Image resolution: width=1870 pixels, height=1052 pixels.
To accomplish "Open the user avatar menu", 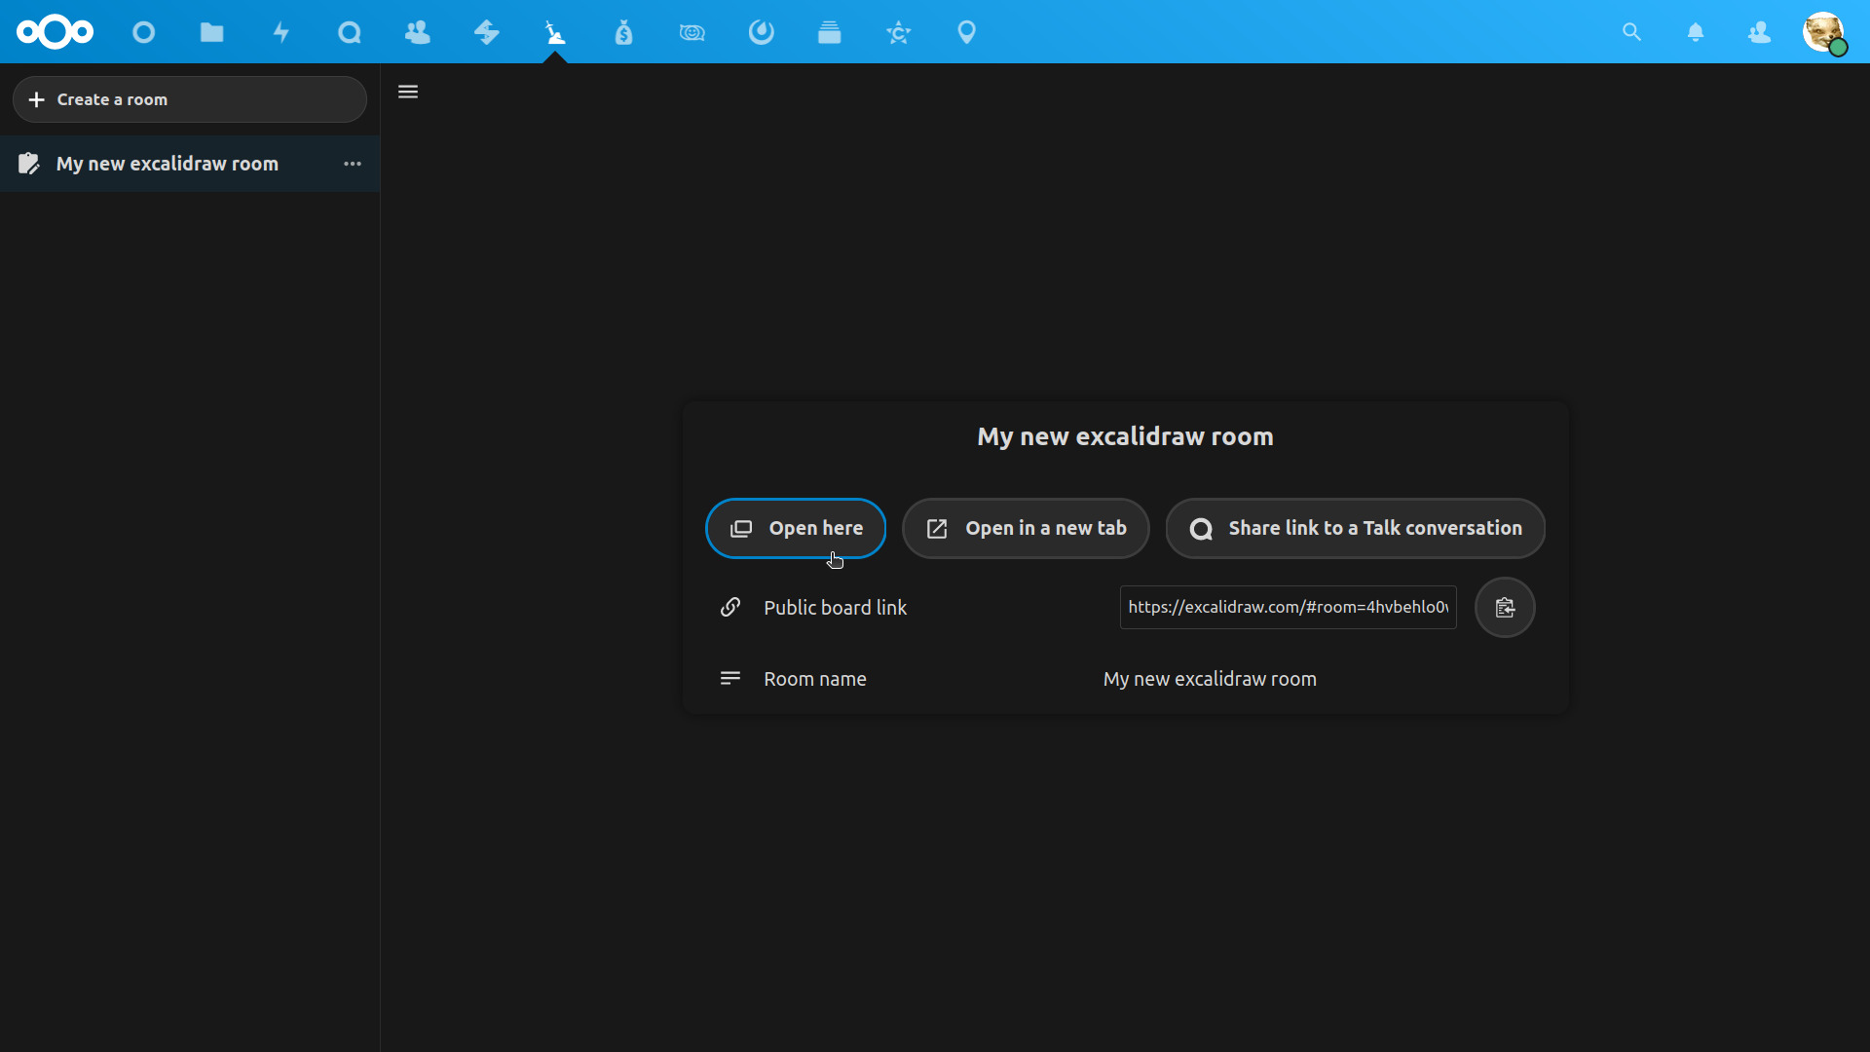I will click(1823, 32).
